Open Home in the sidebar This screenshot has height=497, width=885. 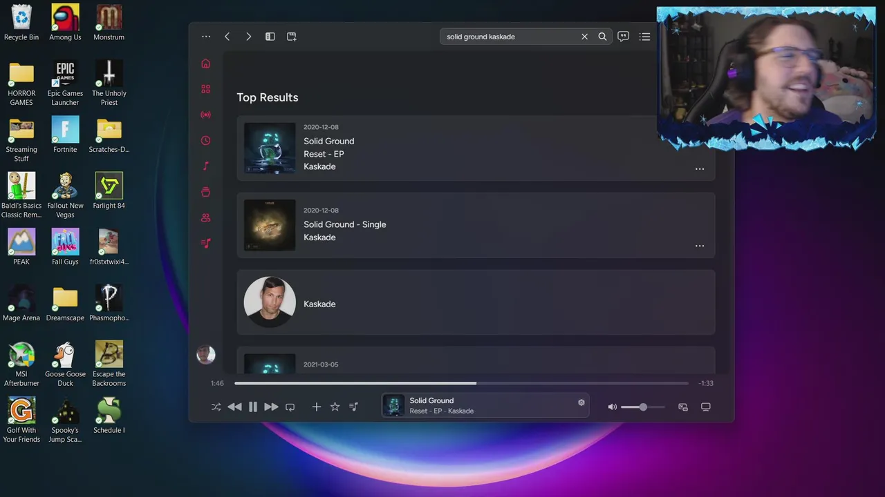point(205,64)
